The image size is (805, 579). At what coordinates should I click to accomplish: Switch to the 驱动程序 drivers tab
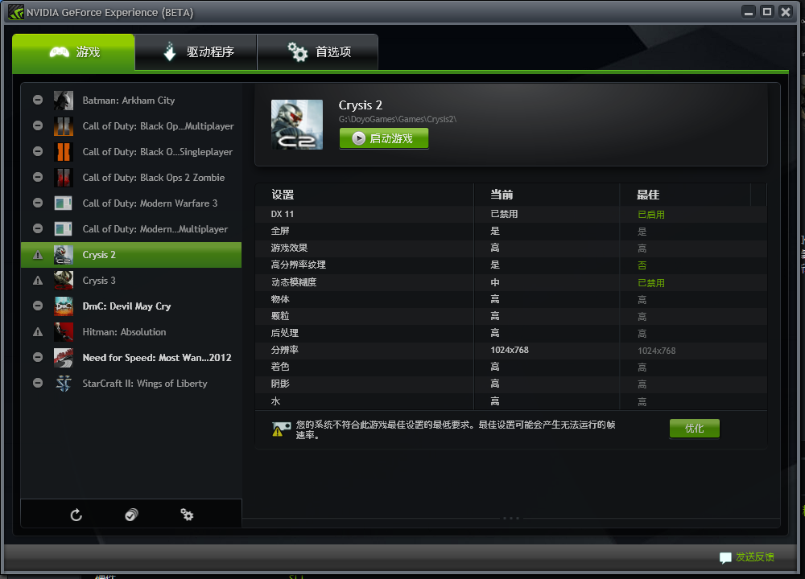[196, 51]
